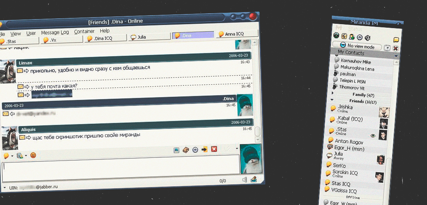Click the red X clear view mode button
The width and height of the screenshot is (427, 205).
[x=395, y=48]
